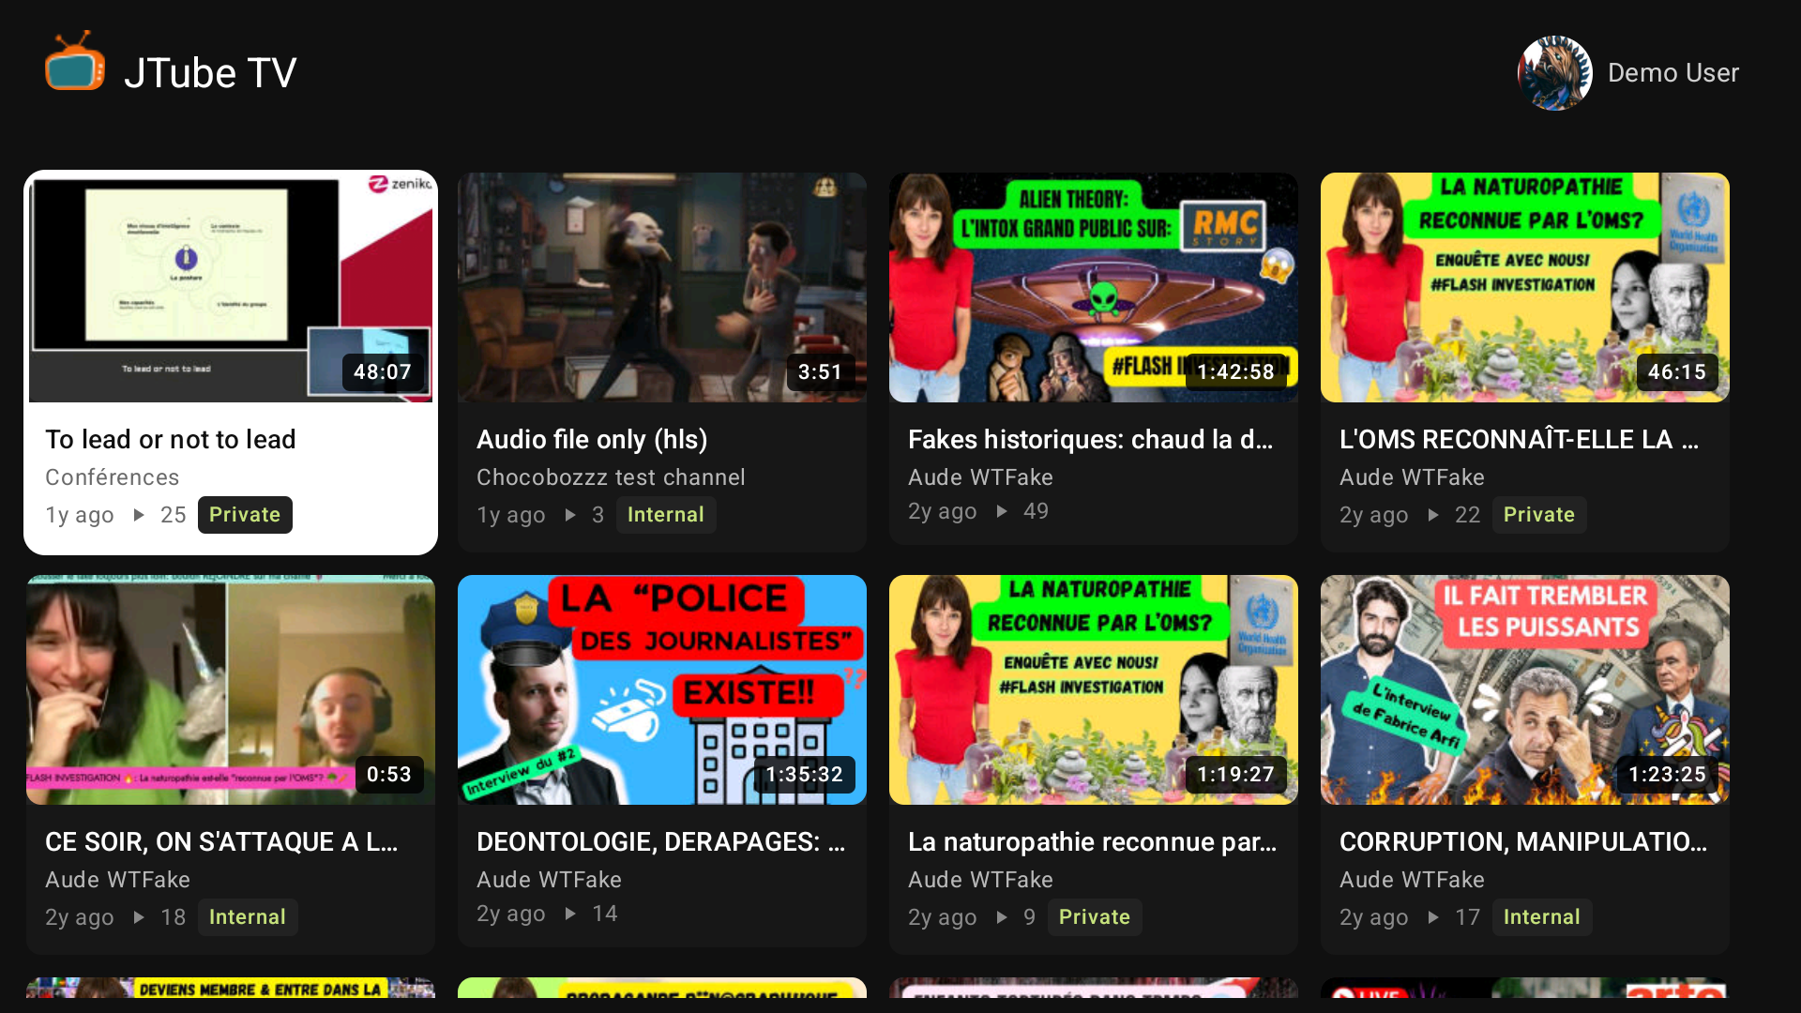Open 'Il fait trembler les puissants' thumbnail

coord(1525,690)
